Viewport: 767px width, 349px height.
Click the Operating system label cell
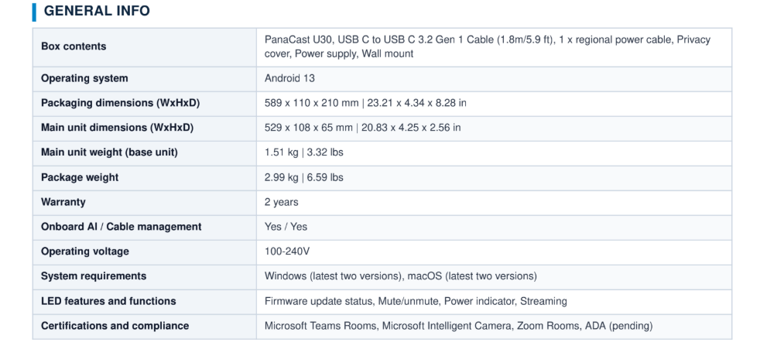pyautogui.click(x=144, y=79)
